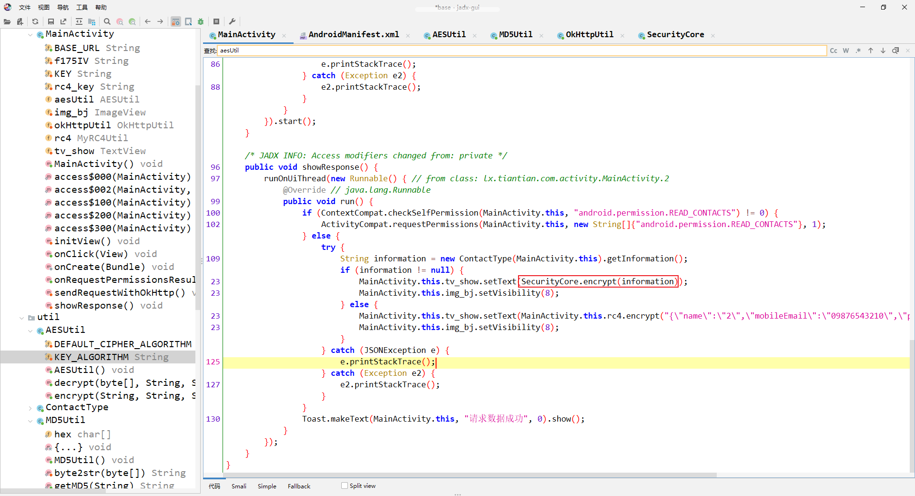Navigate back with left arrow icon

[x=148, y=21]
